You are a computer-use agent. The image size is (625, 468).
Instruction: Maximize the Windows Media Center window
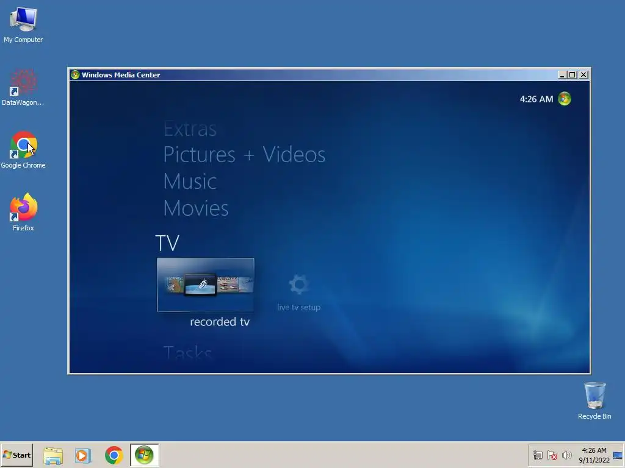[x=573, y=75]
